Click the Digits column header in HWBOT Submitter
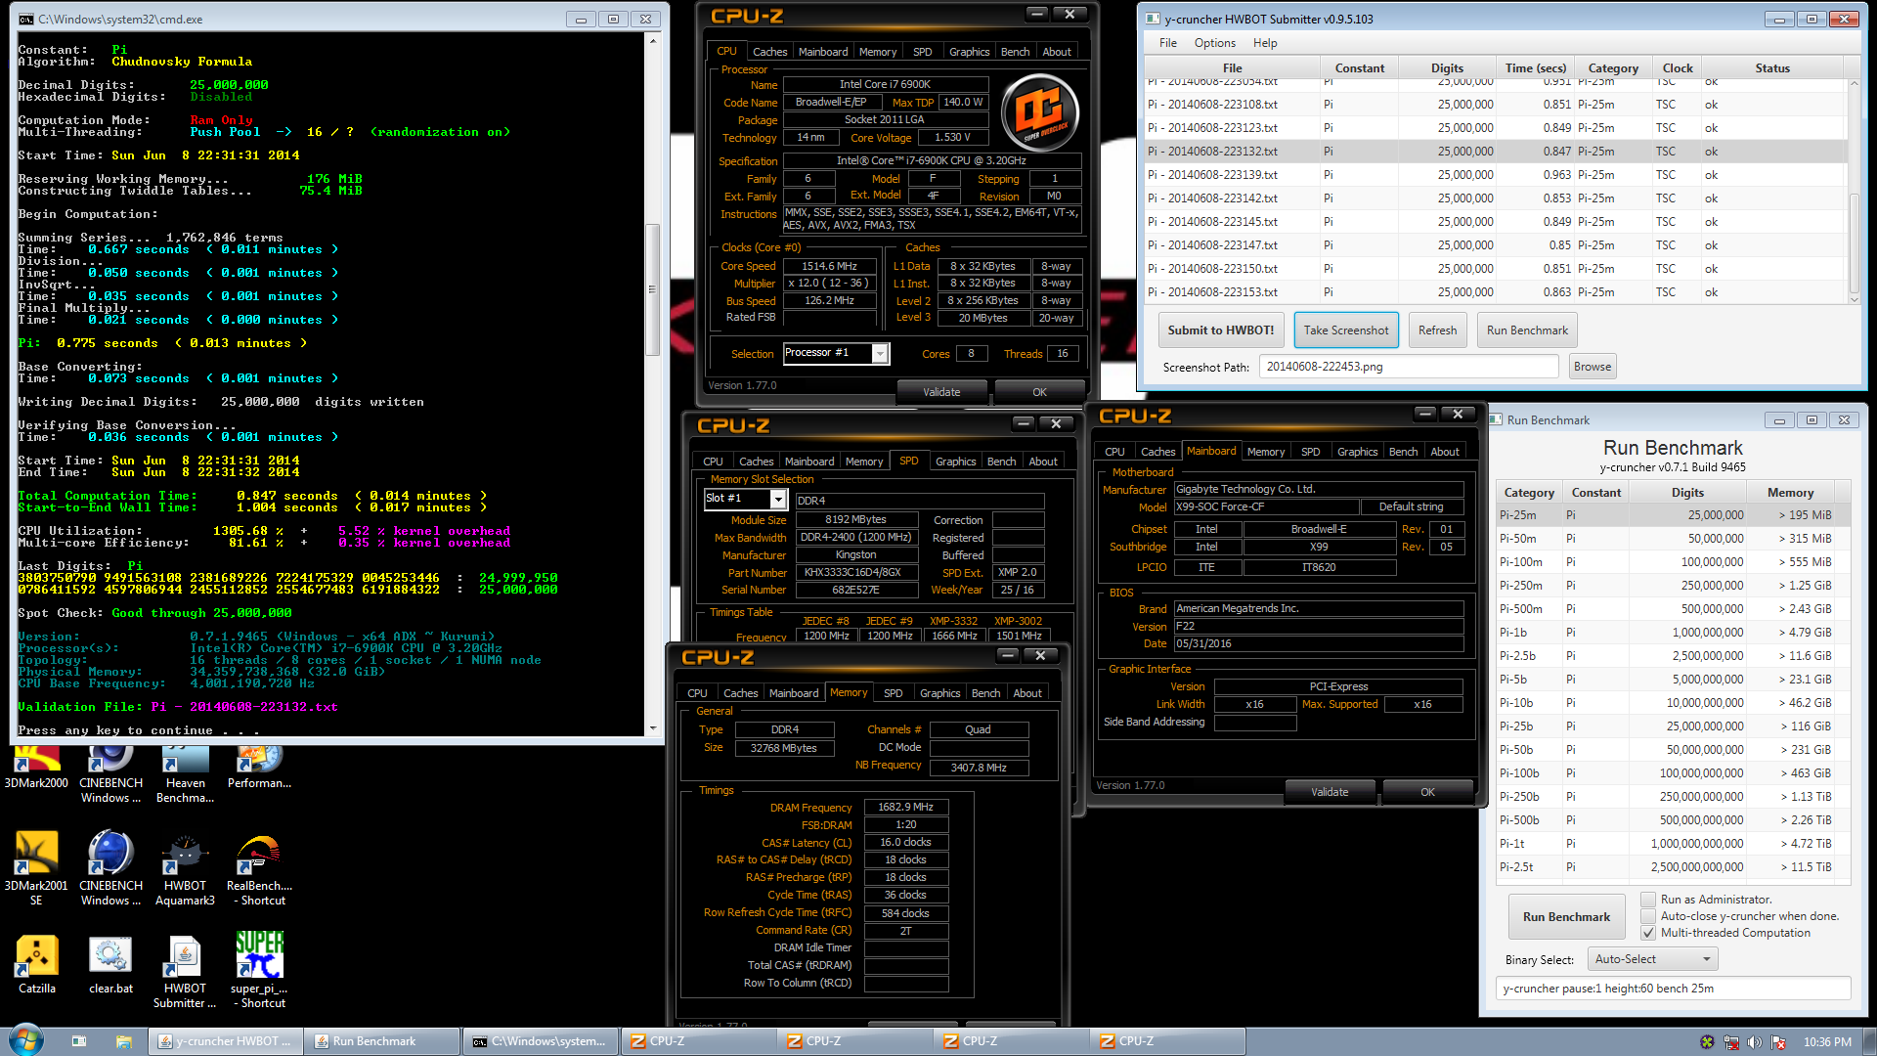The width and height of the screenshot is (1877, 1056). click(1447, 68)
